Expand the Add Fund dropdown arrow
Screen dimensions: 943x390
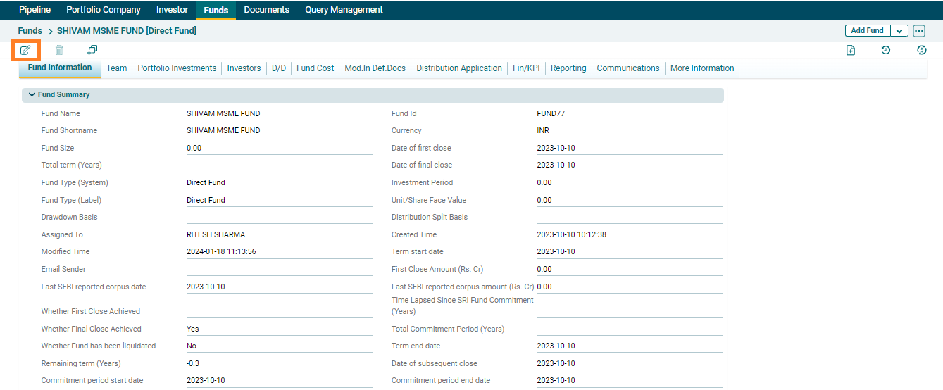click(x=899, y=31)
